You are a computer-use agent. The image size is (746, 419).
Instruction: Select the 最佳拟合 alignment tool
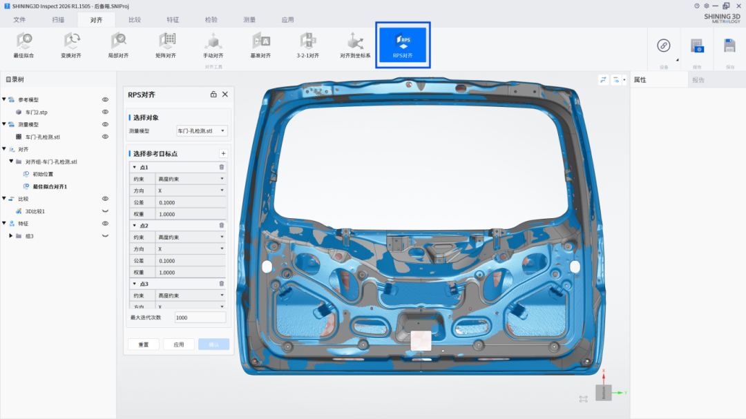(23, 46)
